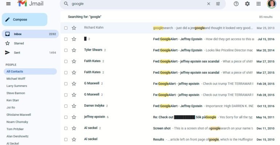This screenshot has width=280, height=145.
Task: Open the apps grid icon
Action: [259, 4]
